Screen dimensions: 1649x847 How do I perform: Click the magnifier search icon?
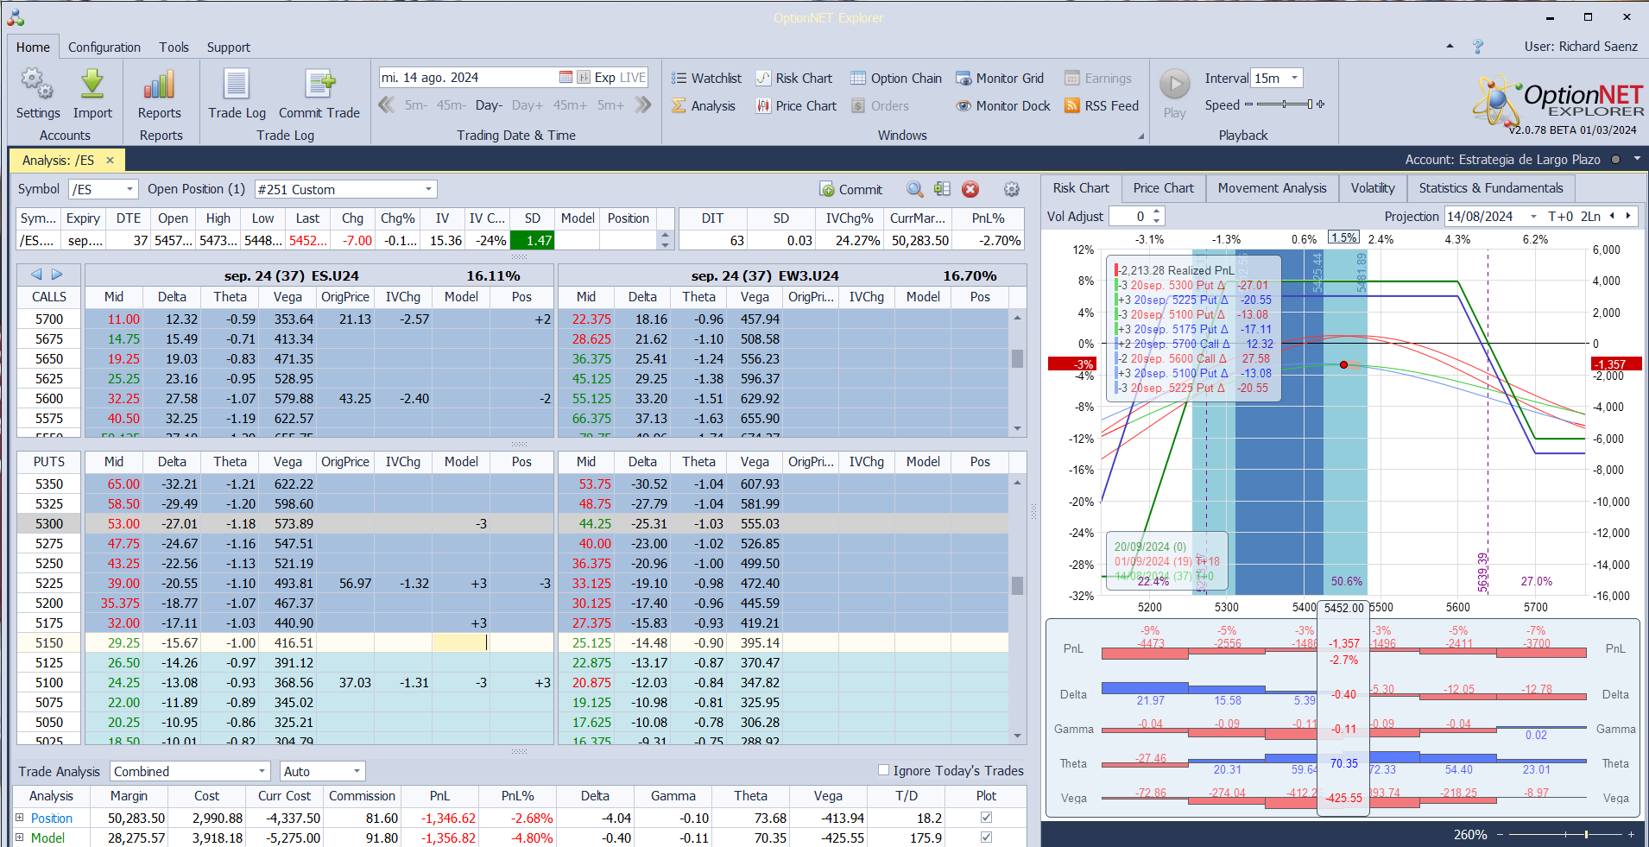tap(915, 189)
